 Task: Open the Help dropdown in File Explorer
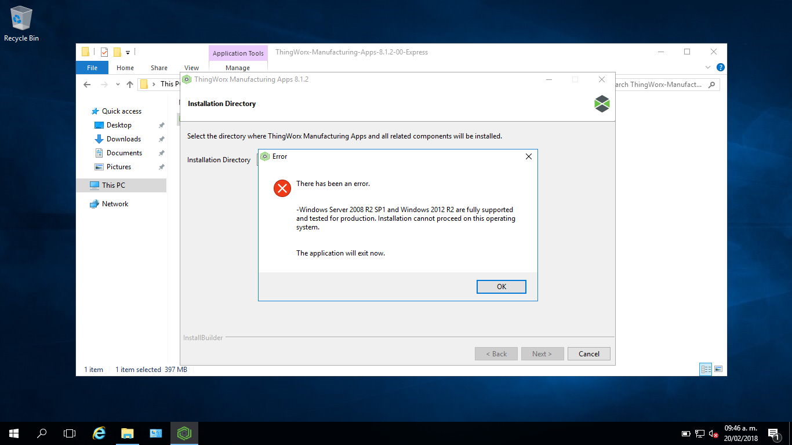(720, 67)
